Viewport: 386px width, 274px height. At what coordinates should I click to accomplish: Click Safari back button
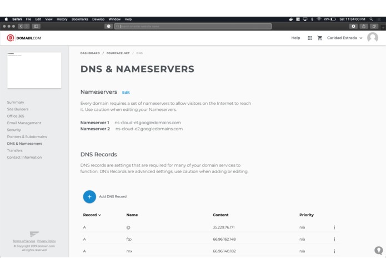(x=21, y=26)
